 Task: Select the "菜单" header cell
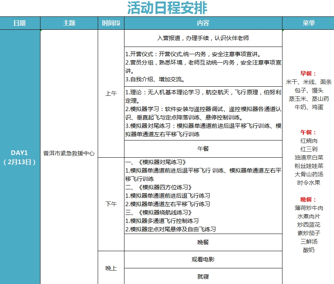click(308, 23)
